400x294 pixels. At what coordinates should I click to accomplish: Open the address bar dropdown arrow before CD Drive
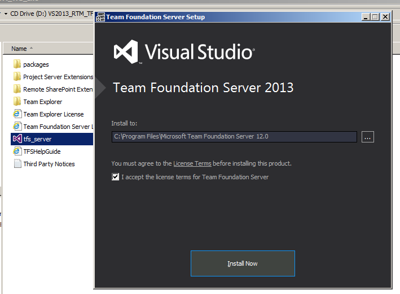pos(5,14)
